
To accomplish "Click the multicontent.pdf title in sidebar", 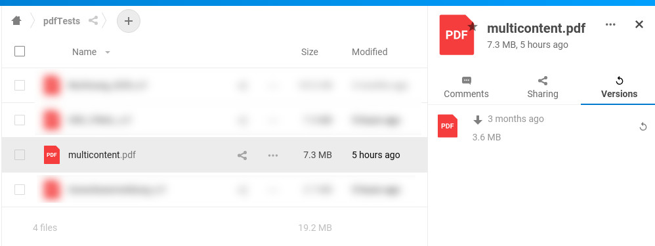I will (536, 28).
